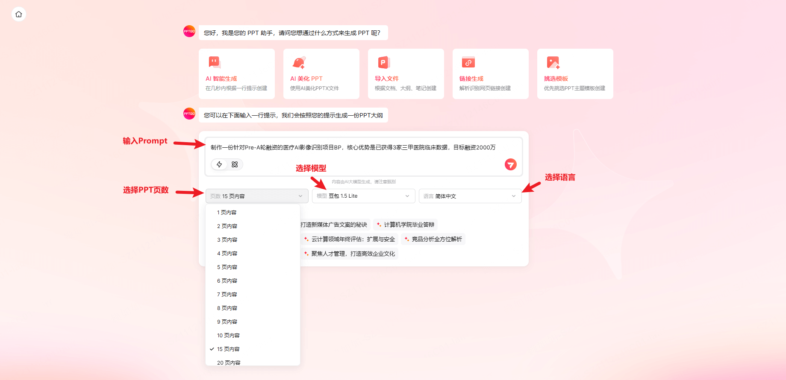The height and width of the screenshot is (380, 786).
Task: Click the AI 智能生成 title text
Action: (221, 79)
